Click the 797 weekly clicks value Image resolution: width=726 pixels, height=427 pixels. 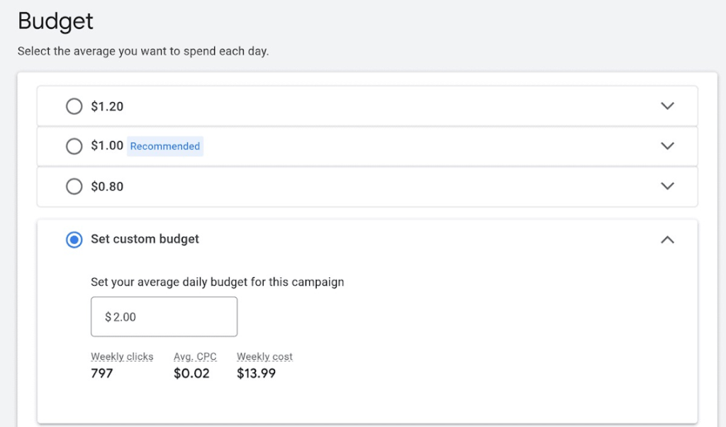click(102, 373)
